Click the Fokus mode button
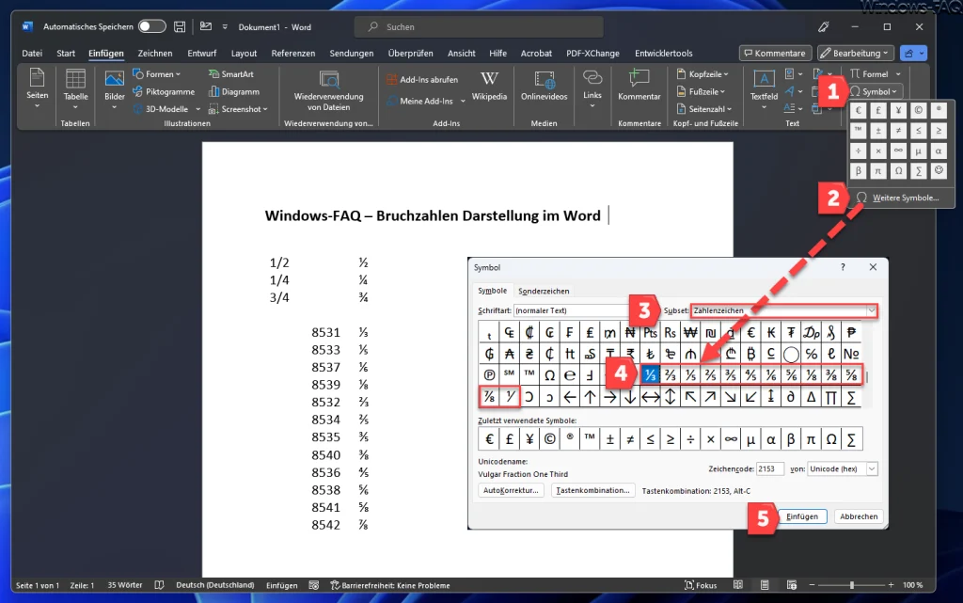 [701, 585]
